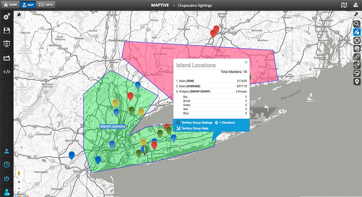The width and height of the screenshot is (362, 197).
Task: Click the share/export arrow icon
Action: pyautogui.click(x=7, y=58)
